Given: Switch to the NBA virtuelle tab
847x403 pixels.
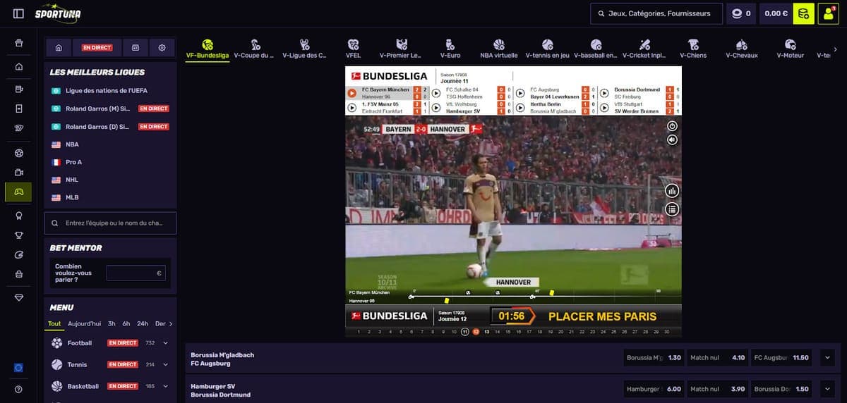Looking at the screenshot, I should click(x=499, y=49).
